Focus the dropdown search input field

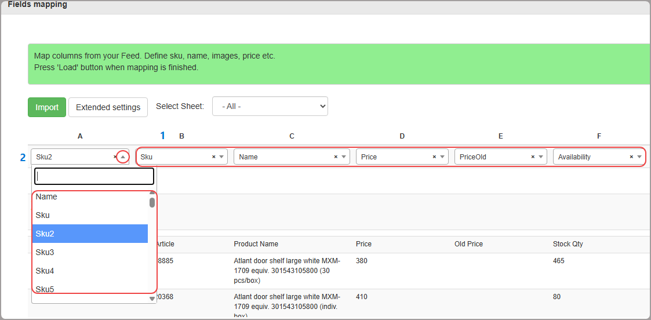(94, 176)
